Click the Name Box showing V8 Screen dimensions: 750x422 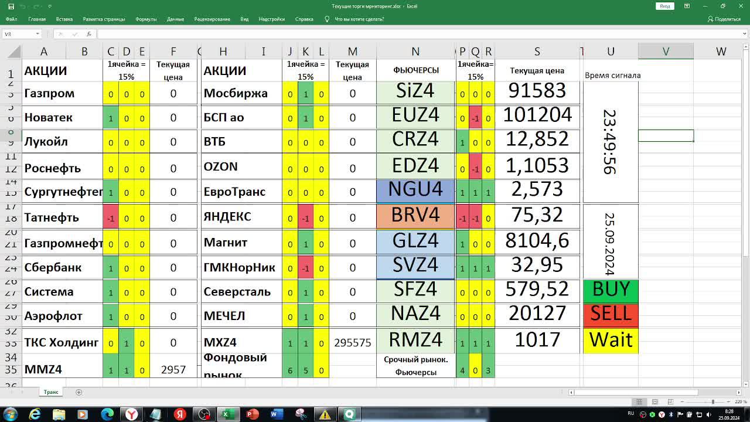coord(19,34)
